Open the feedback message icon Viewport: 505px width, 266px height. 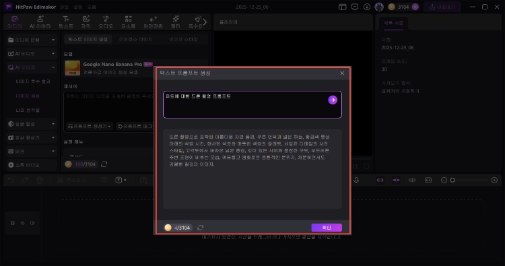(x=355, y=7)
